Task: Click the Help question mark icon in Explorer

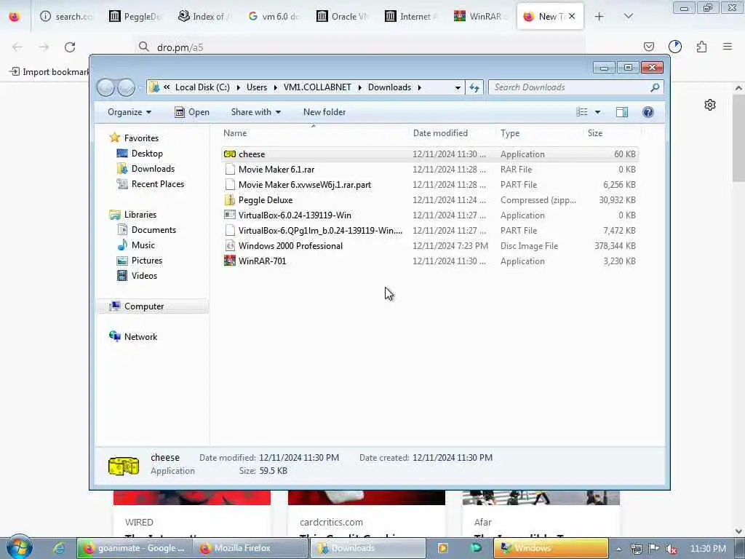Action: 648,112
